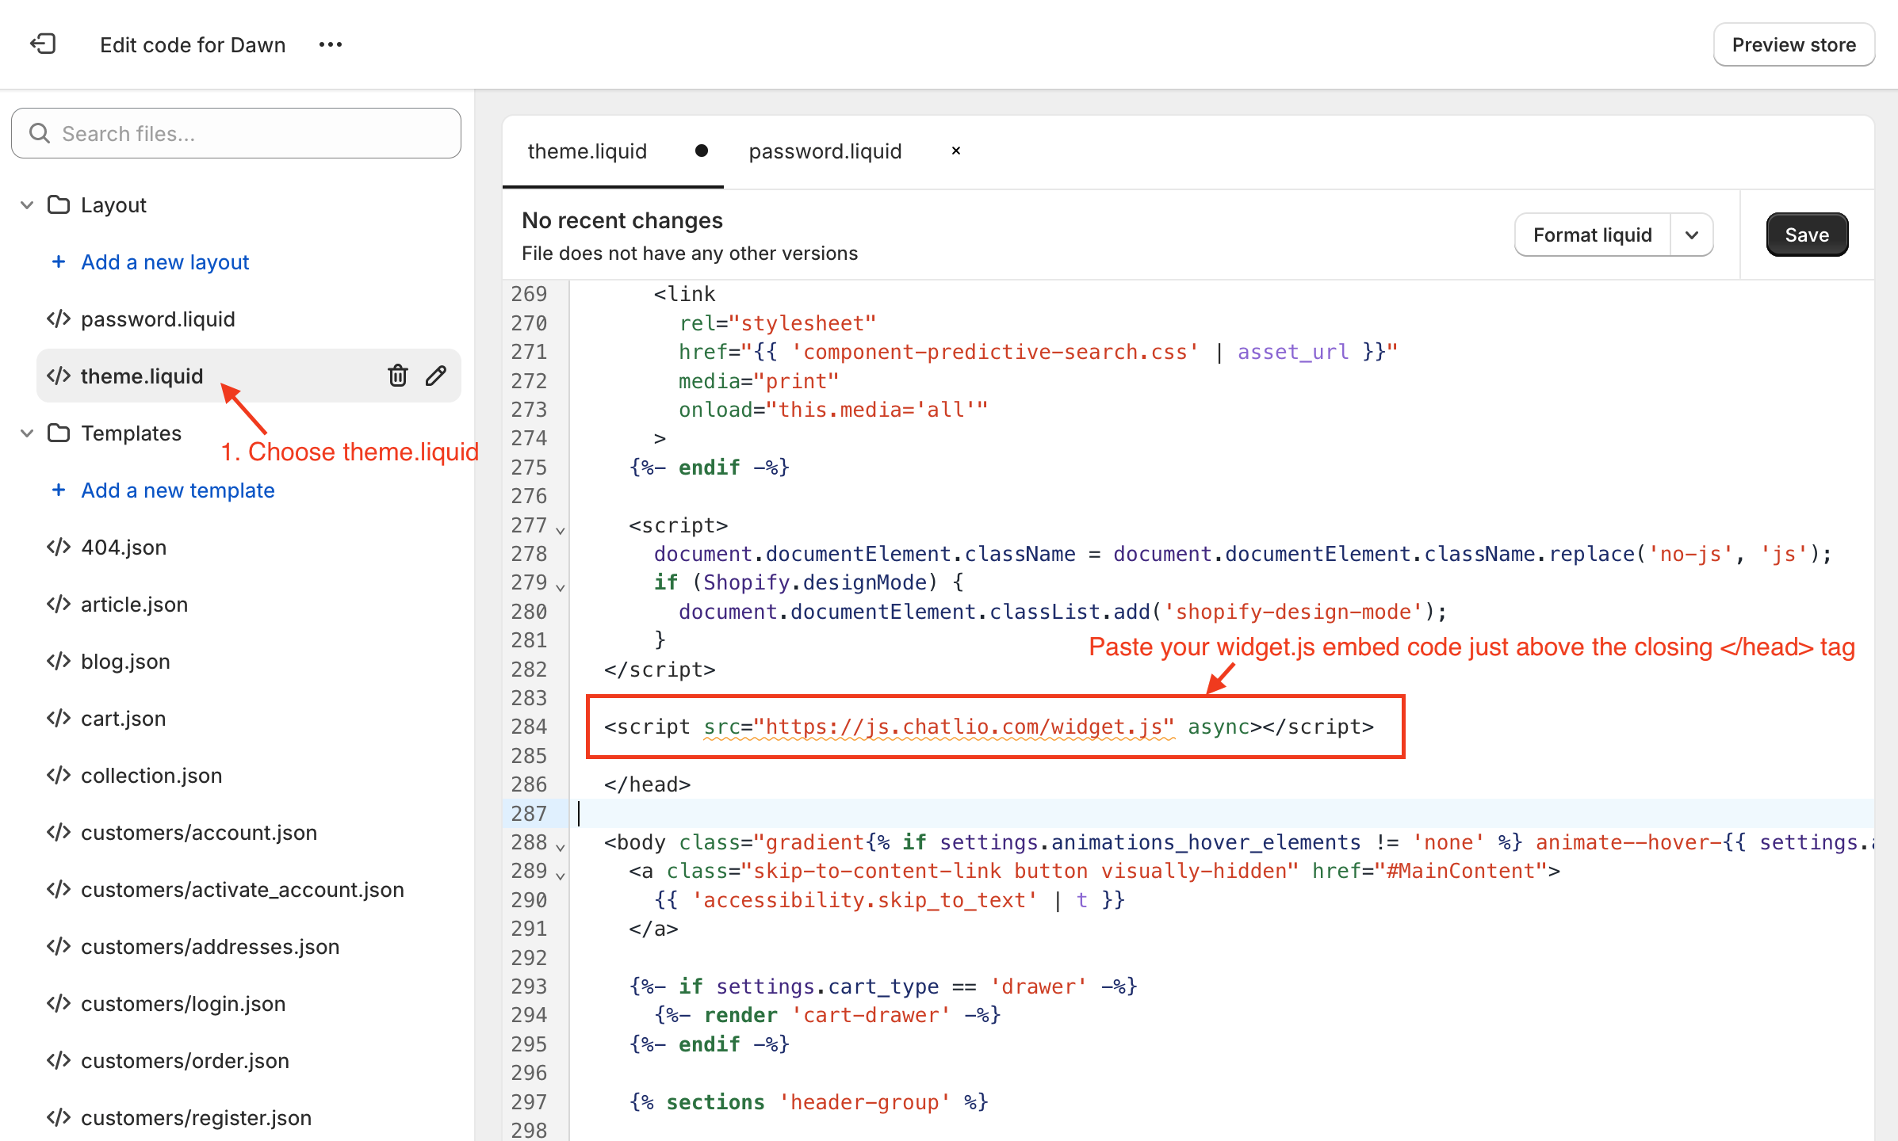The width and height of the screenshot is (1898, 1141).
Task: Click Add a new layout link
Action: (165, 262)
